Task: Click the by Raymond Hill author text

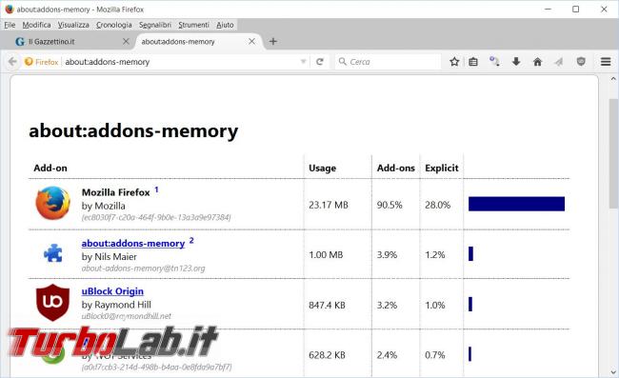Action: [x=116, y=305]
